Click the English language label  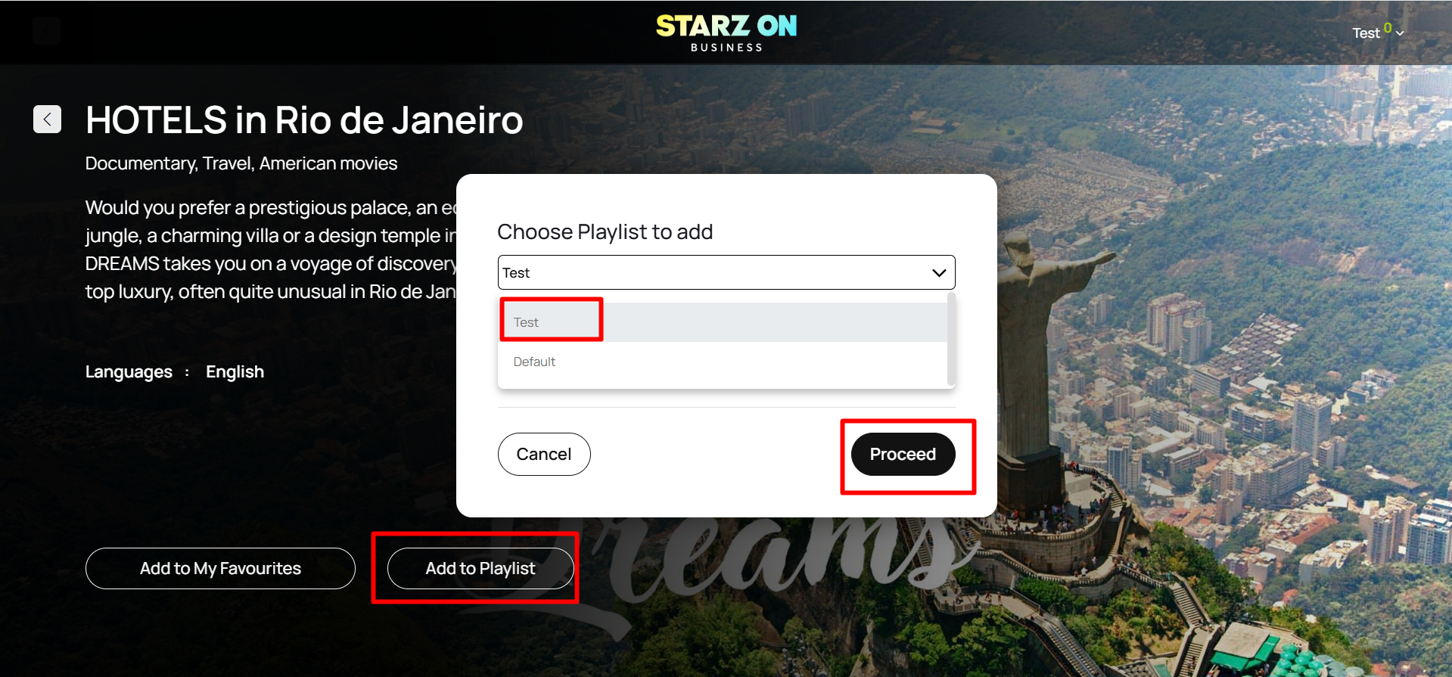[235, 372]
